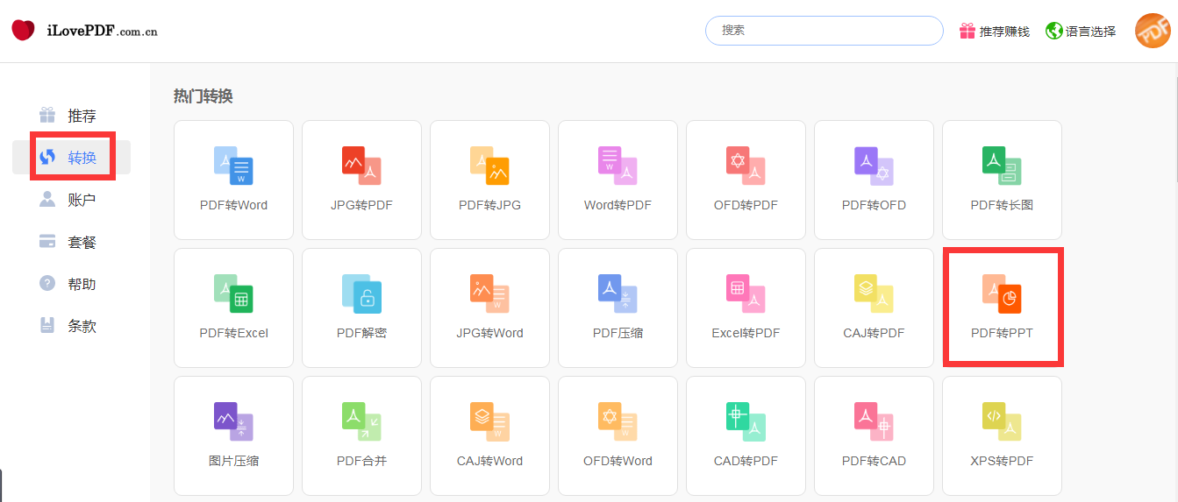Open the PDF压缩 compression tool
This screenshot has width=1178, height=502.
(618, 308)
